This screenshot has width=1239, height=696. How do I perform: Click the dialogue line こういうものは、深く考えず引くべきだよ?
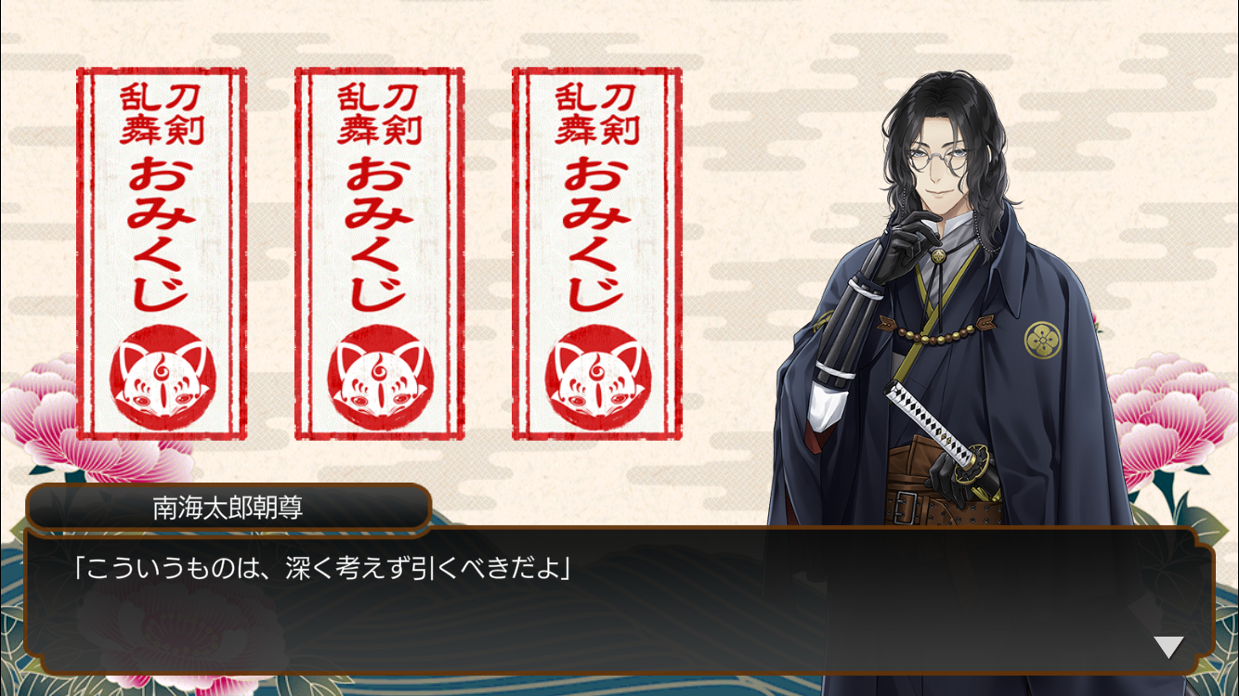tap(320, 568)
